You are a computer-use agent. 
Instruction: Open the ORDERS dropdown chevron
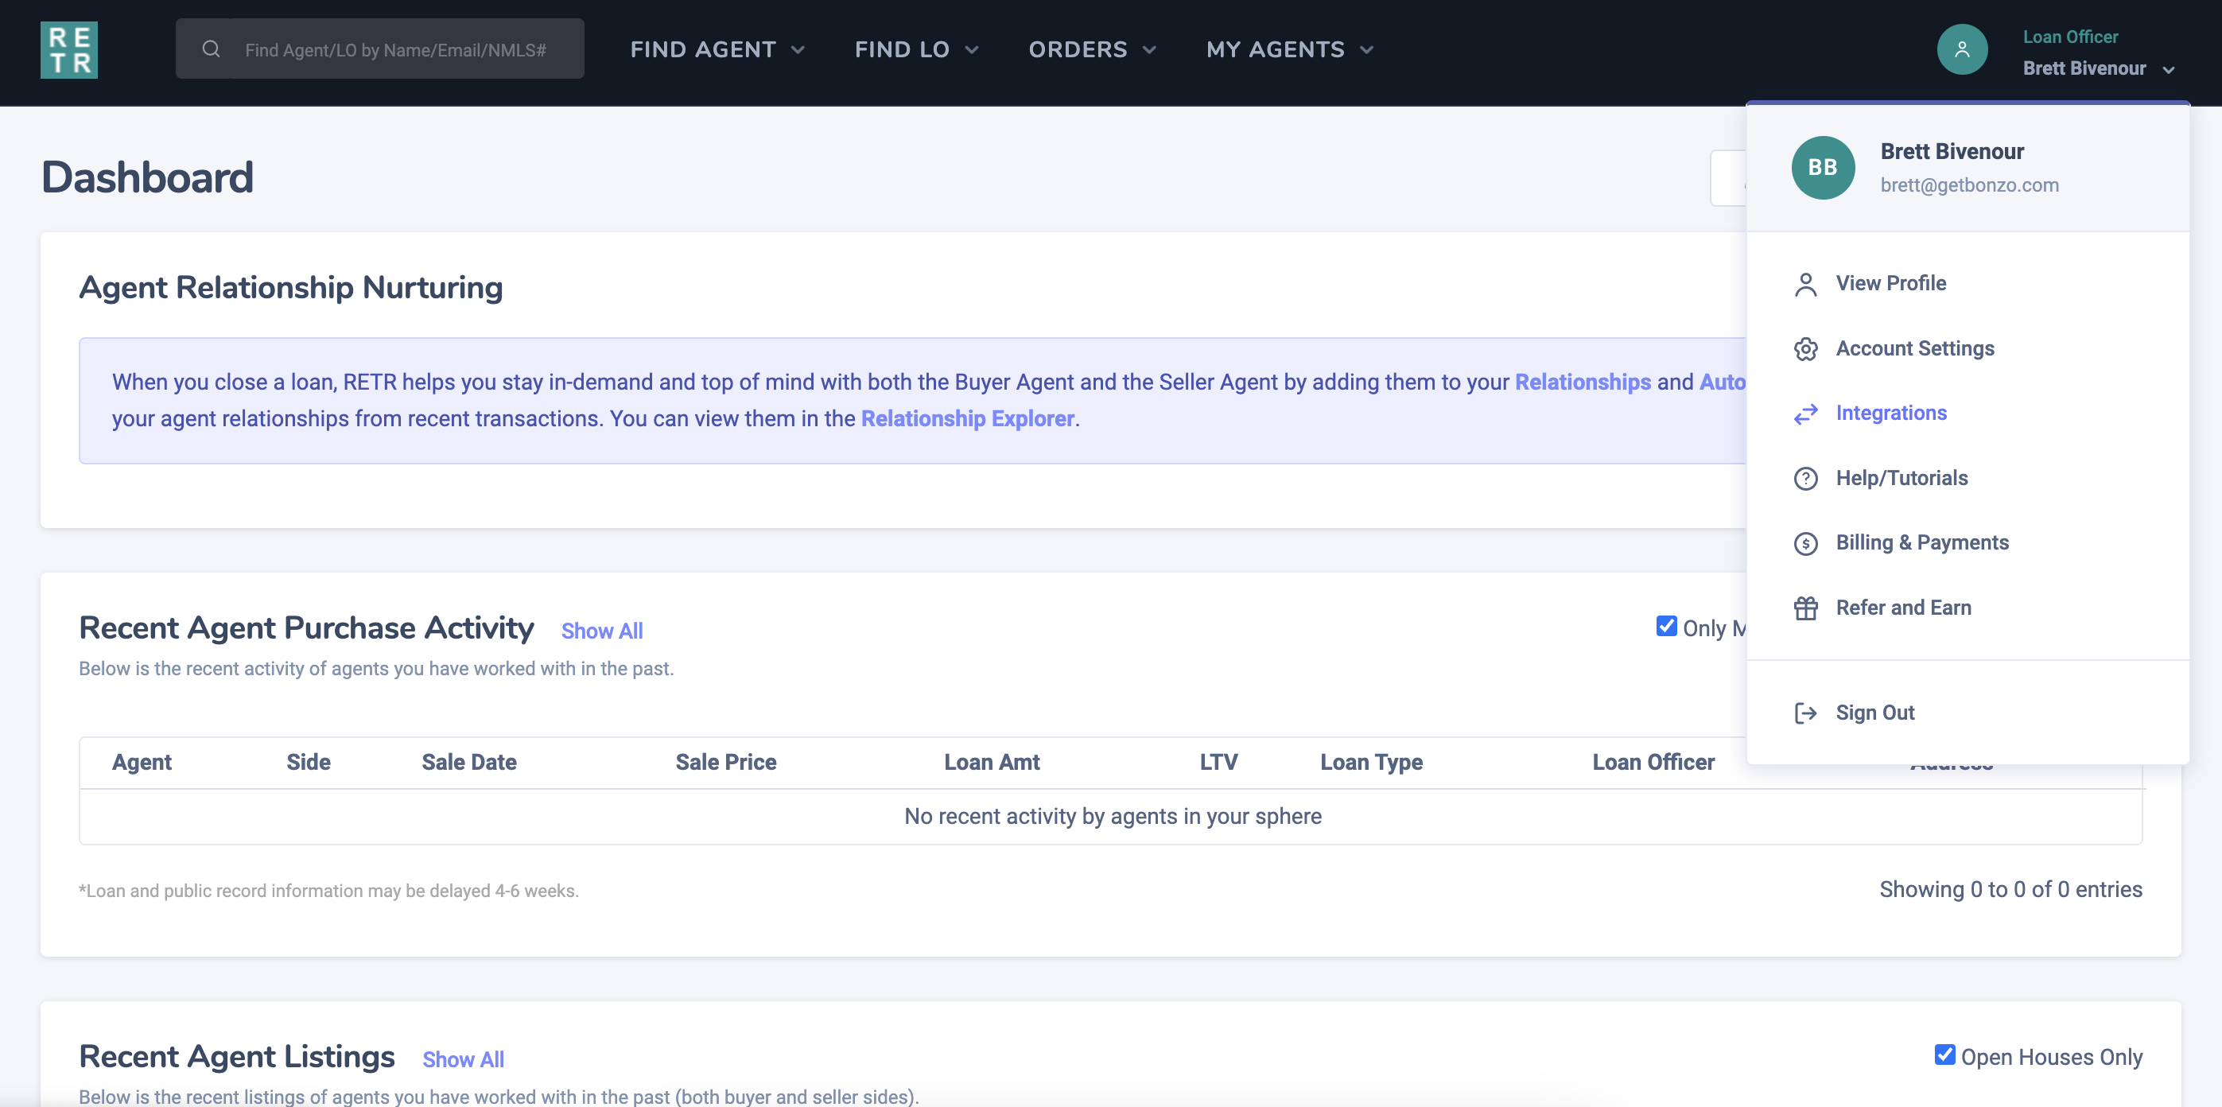pos(1150,49)
